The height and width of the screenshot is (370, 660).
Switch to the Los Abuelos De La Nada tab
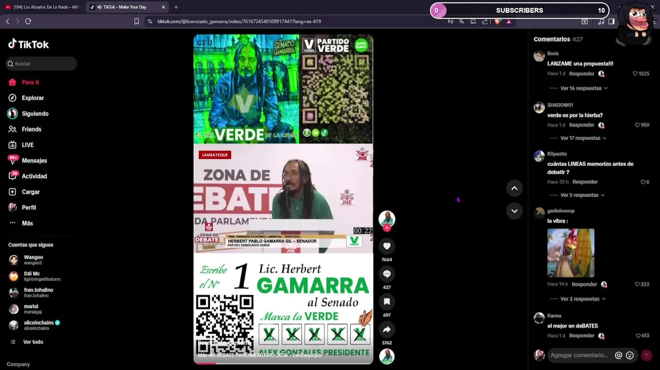[x=42, y=7]
